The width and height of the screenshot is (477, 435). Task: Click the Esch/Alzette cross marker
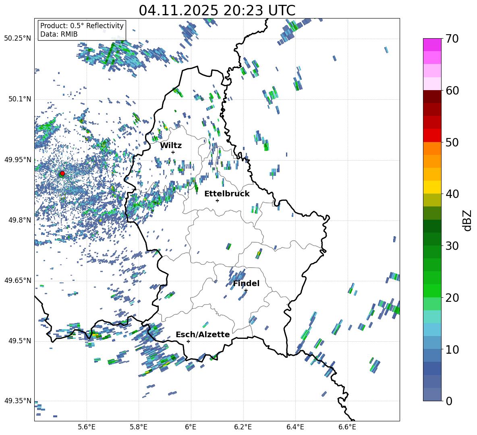(x=188, y=341)
